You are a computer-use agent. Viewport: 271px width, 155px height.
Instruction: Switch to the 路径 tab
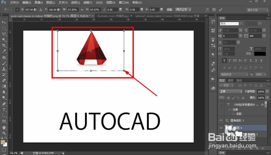click(239, 80)
